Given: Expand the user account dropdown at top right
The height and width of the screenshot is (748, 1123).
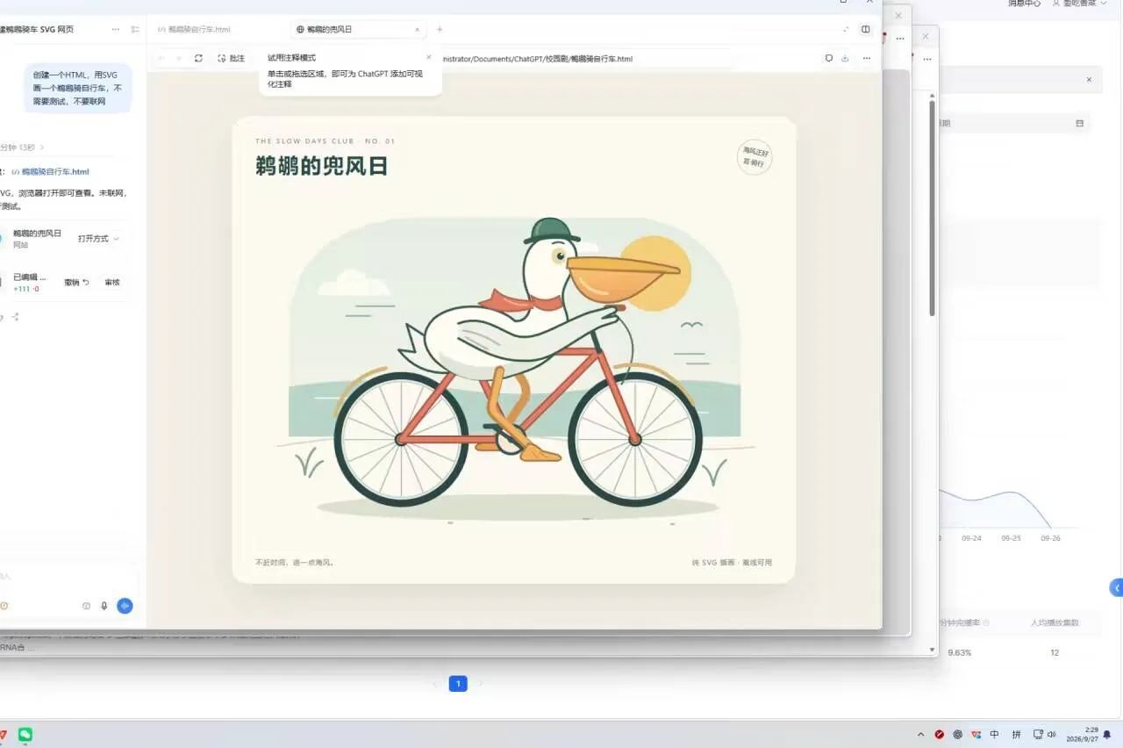Looking at the screenshot, I should (x=1081, y=4).
